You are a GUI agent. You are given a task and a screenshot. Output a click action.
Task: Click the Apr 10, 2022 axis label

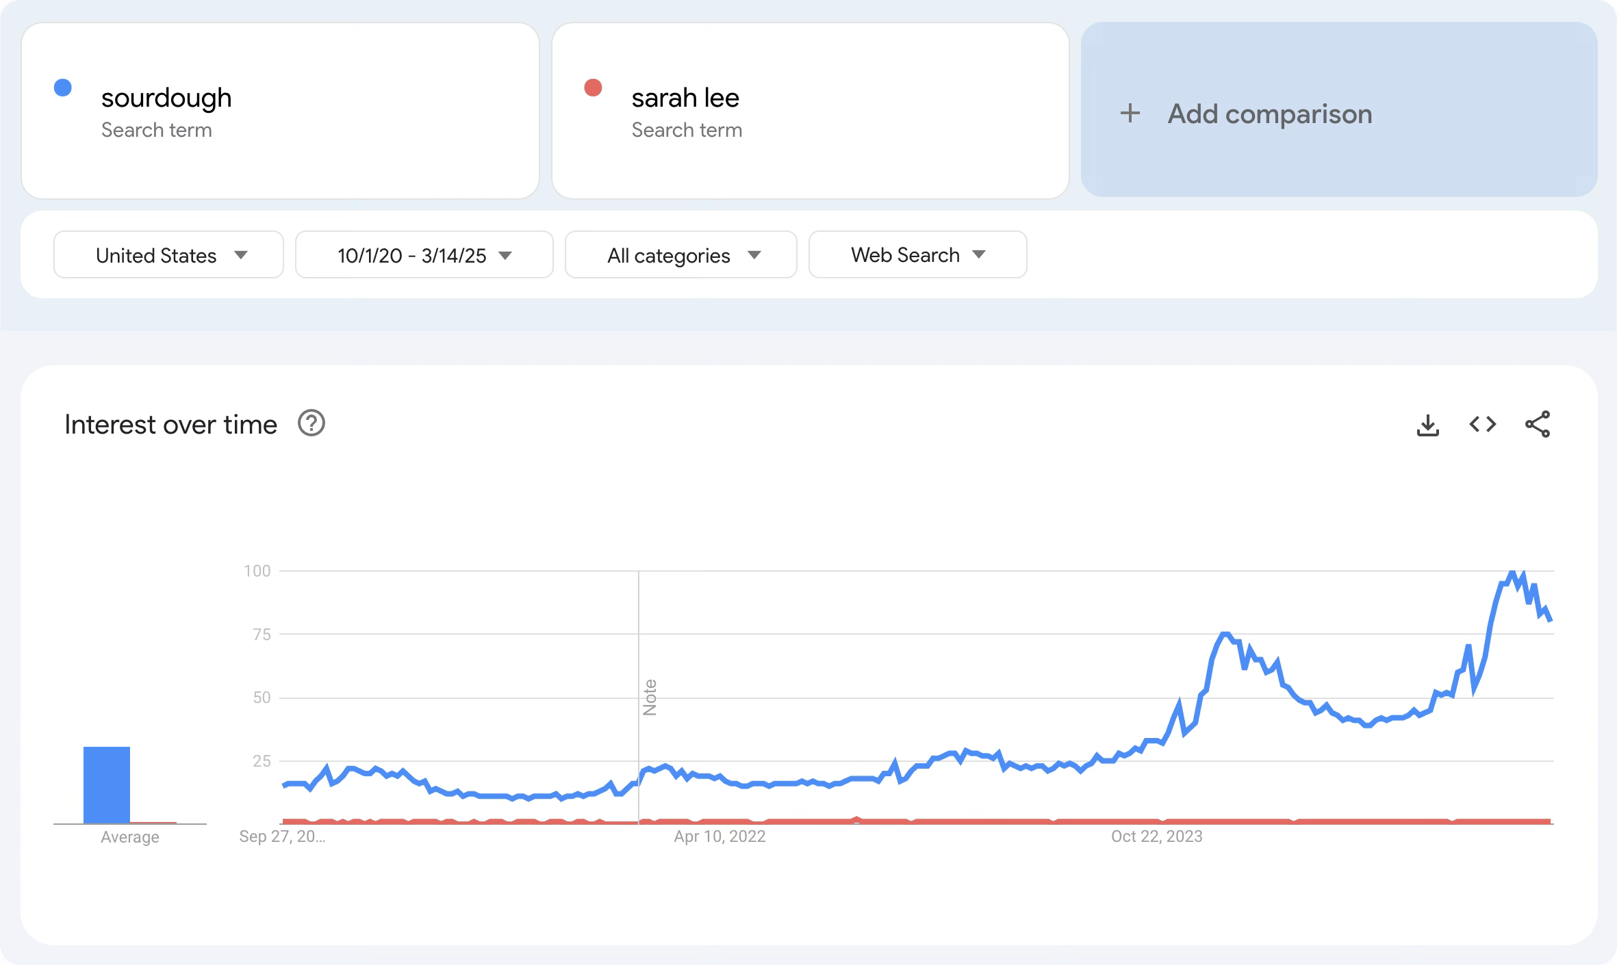720,836
